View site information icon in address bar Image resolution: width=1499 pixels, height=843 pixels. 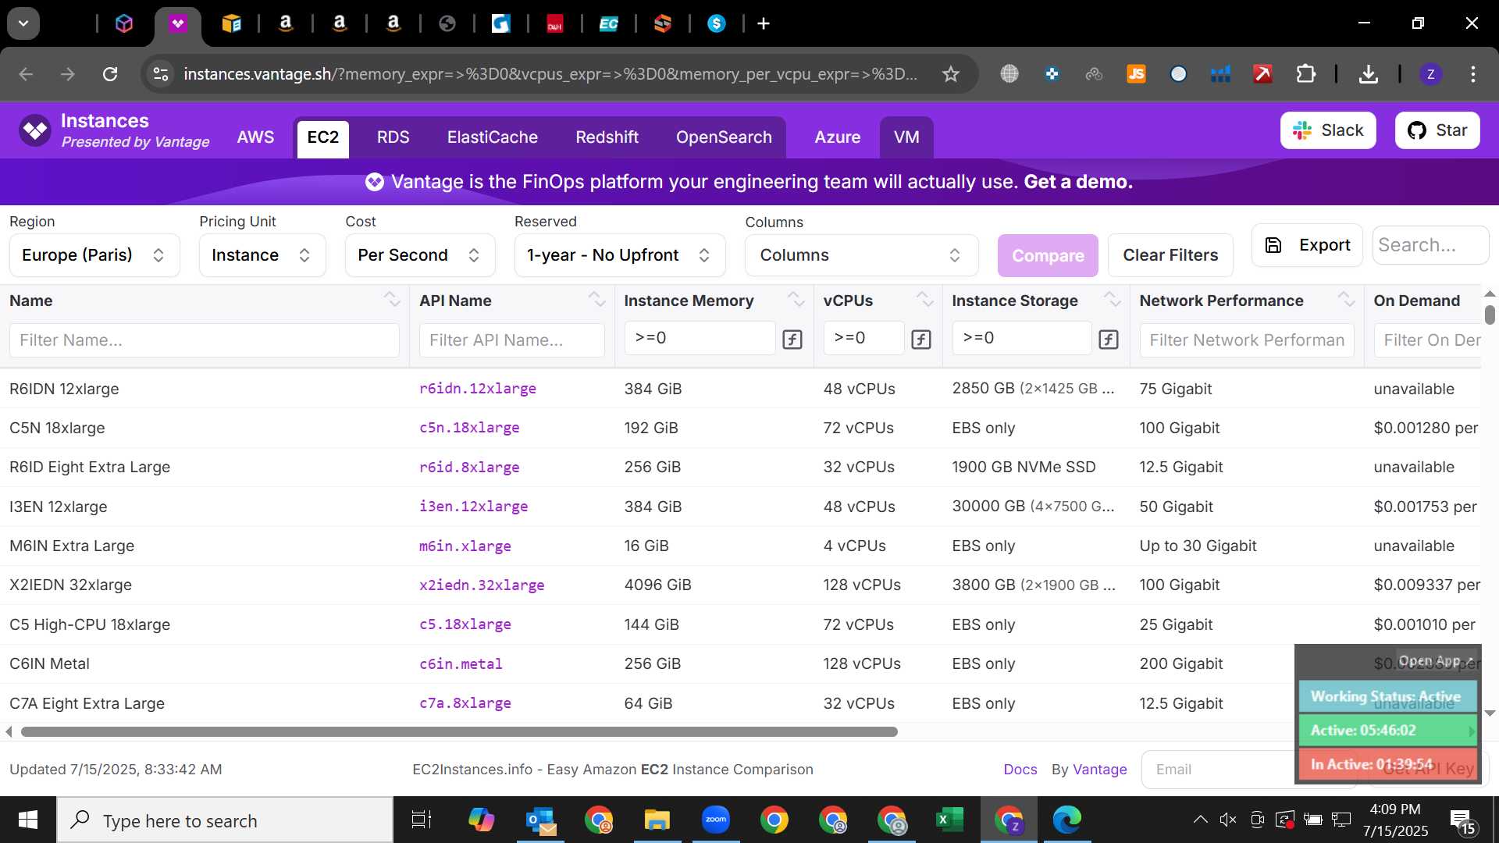click(161, 74)
